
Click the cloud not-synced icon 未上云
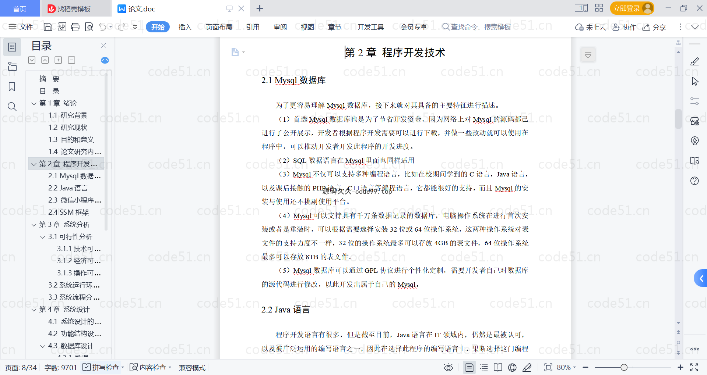pos(590,27)
